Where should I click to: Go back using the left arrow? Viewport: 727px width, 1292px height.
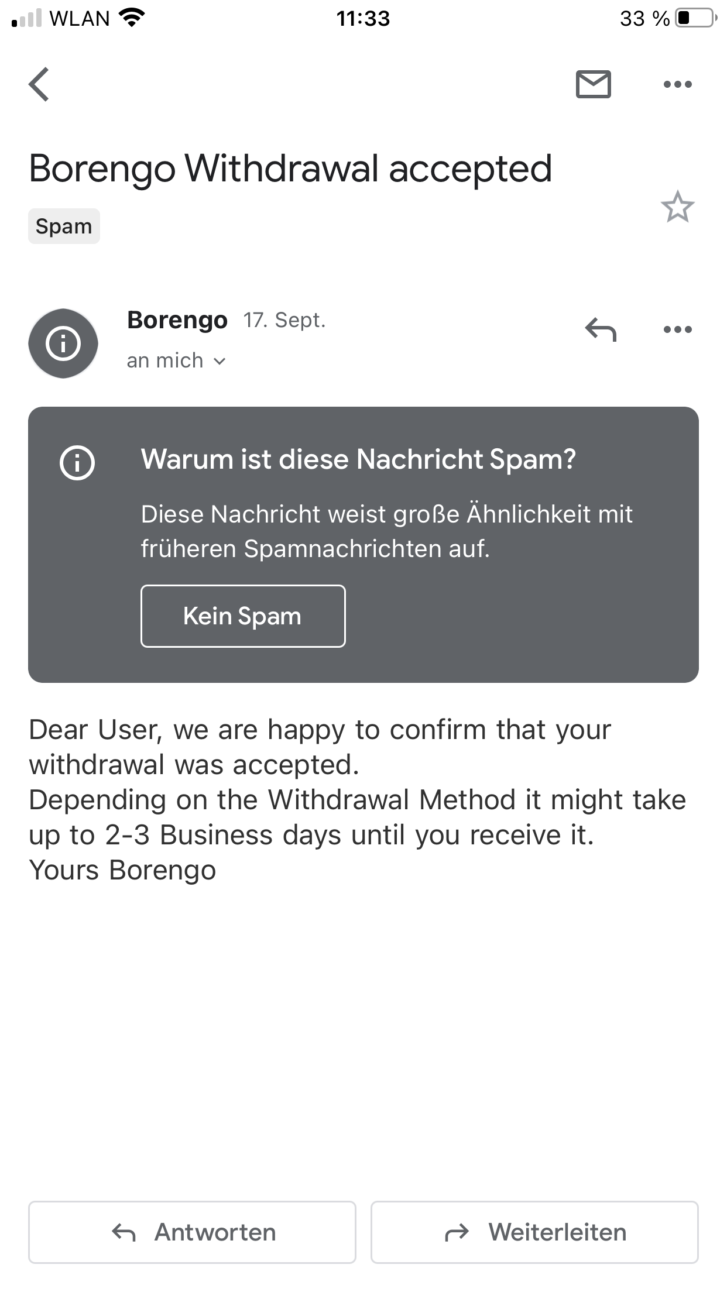tap(39, 84)
